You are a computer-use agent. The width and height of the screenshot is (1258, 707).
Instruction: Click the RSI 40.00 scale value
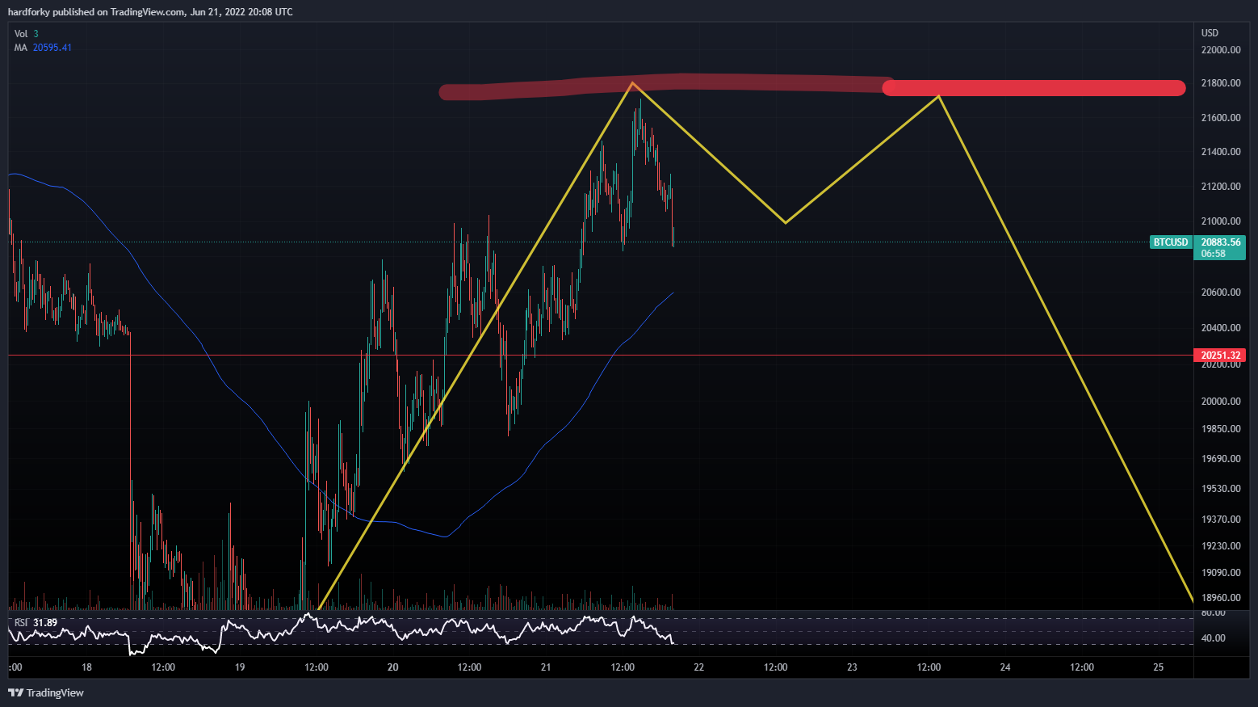coord(1213,638)
